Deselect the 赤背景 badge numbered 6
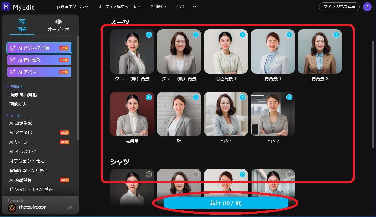Image resolution: width=376 pixels, height=217 pixels. tap(149, 97)
